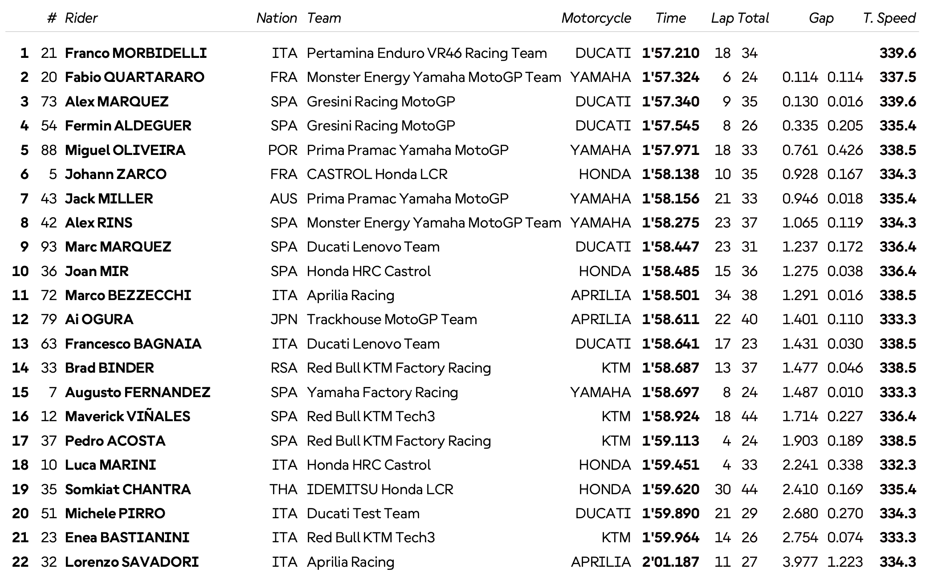The width and height of the screenshot is (938, 577).
Task: Click the Time column header
Action: tap(670, 18)
